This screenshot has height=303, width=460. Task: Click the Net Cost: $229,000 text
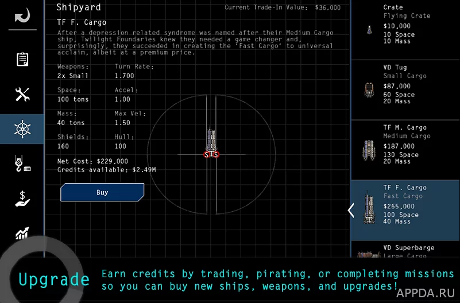click(92, 161)
